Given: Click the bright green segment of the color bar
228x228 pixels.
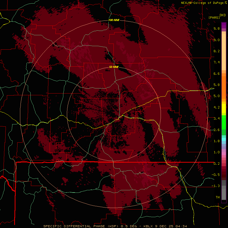Looking at the screenshot, I should click(x=224, y=122).
